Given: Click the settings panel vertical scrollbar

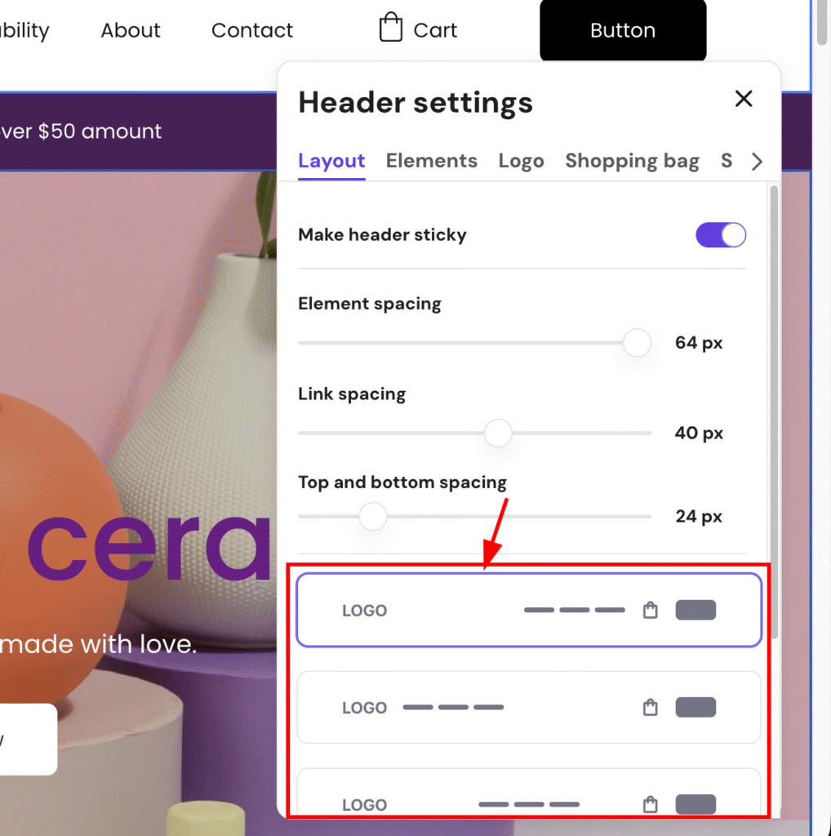Looking at the screenshot, I should click(x=773, y=408).
